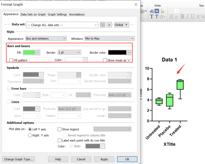Open the Appearance style dropdown

tap(46, 39)
